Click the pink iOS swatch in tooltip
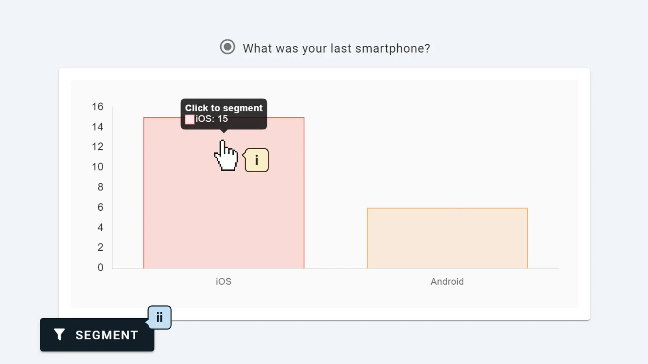 190,119
